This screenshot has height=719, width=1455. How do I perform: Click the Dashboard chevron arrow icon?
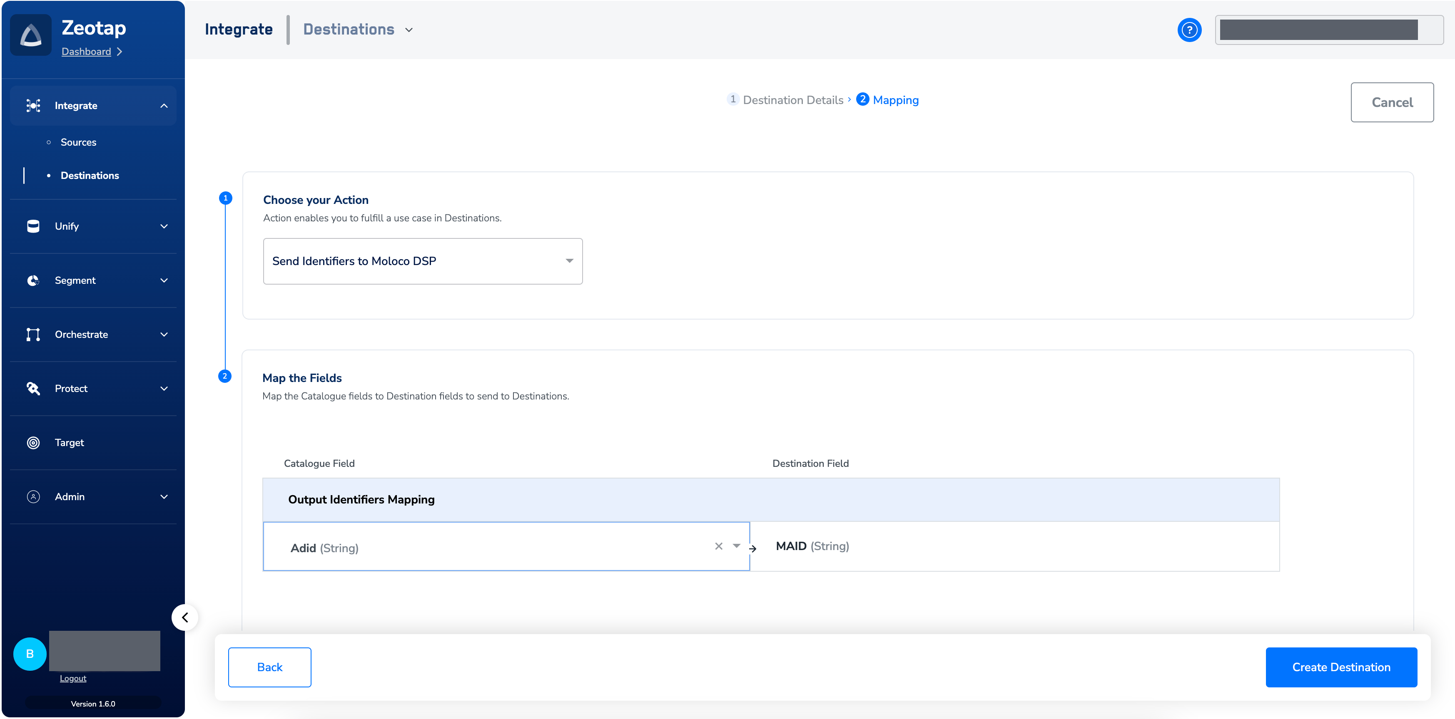(119, 51)
